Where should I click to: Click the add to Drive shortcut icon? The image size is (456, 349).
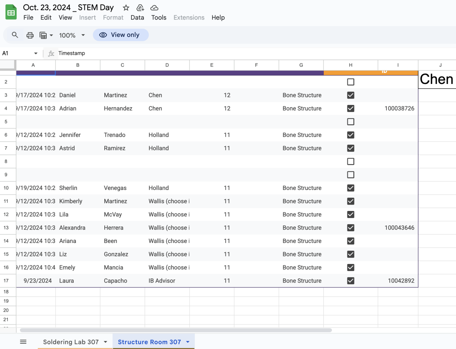coord(140,8)
